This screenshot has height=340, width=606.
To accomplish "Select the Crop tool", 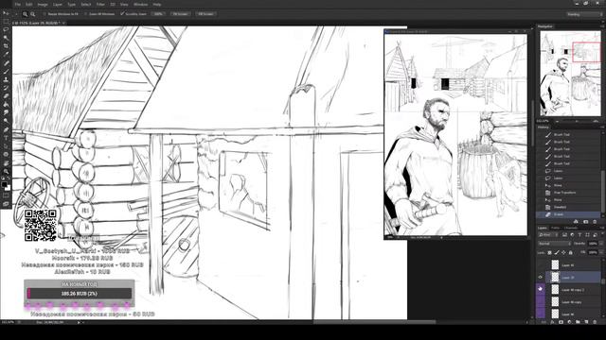I will (6, 46).
